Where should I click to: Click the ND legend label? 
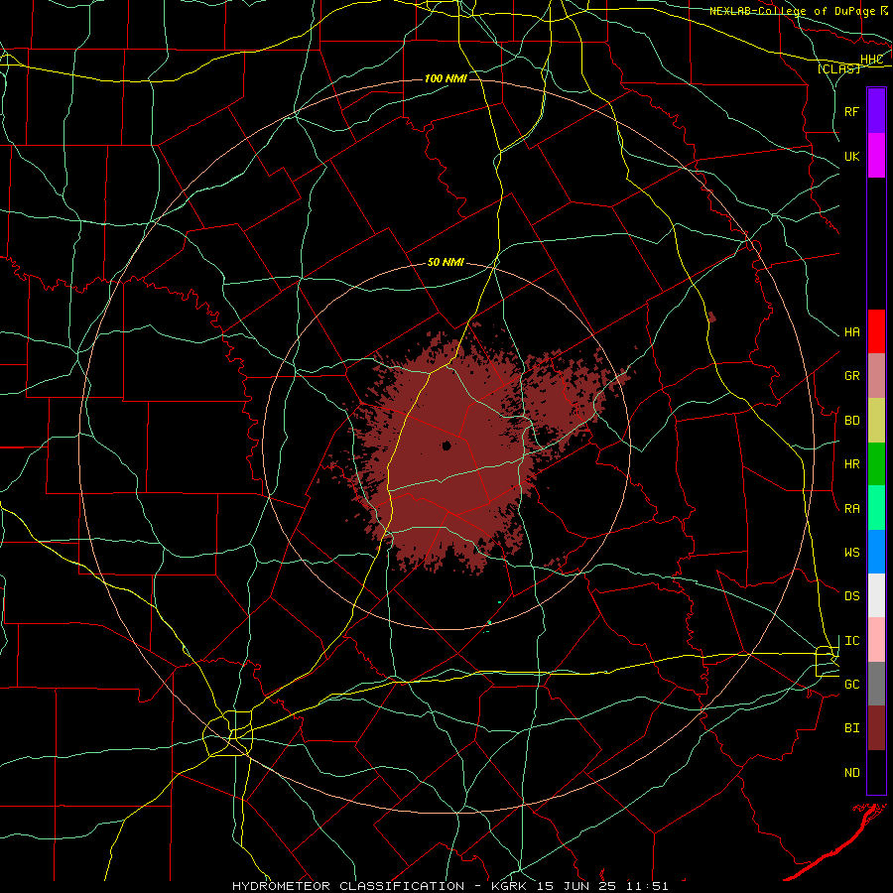851,773
